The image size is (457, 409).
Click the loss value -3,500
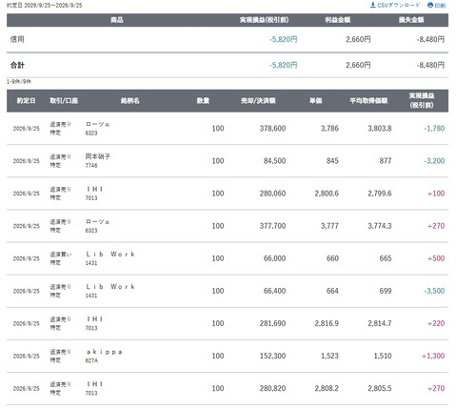click(434, 291)
